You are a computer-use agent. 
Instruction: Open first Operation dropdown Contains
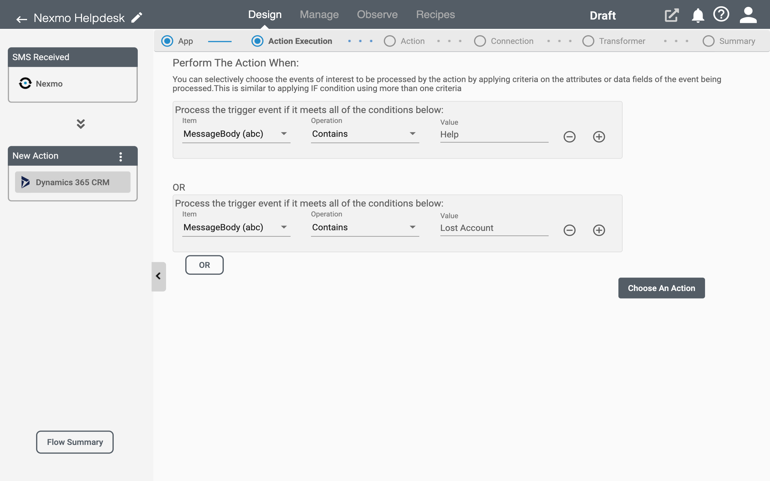click(x=365, y=134)
